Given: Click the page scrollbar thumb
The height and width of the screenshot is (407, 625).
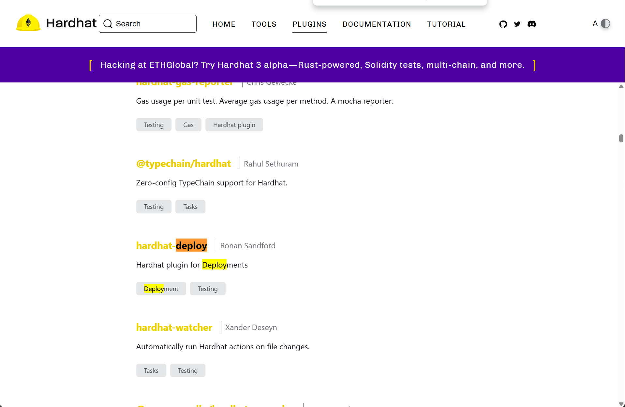Looking at the screenshot, I should [x=621, y=138].
